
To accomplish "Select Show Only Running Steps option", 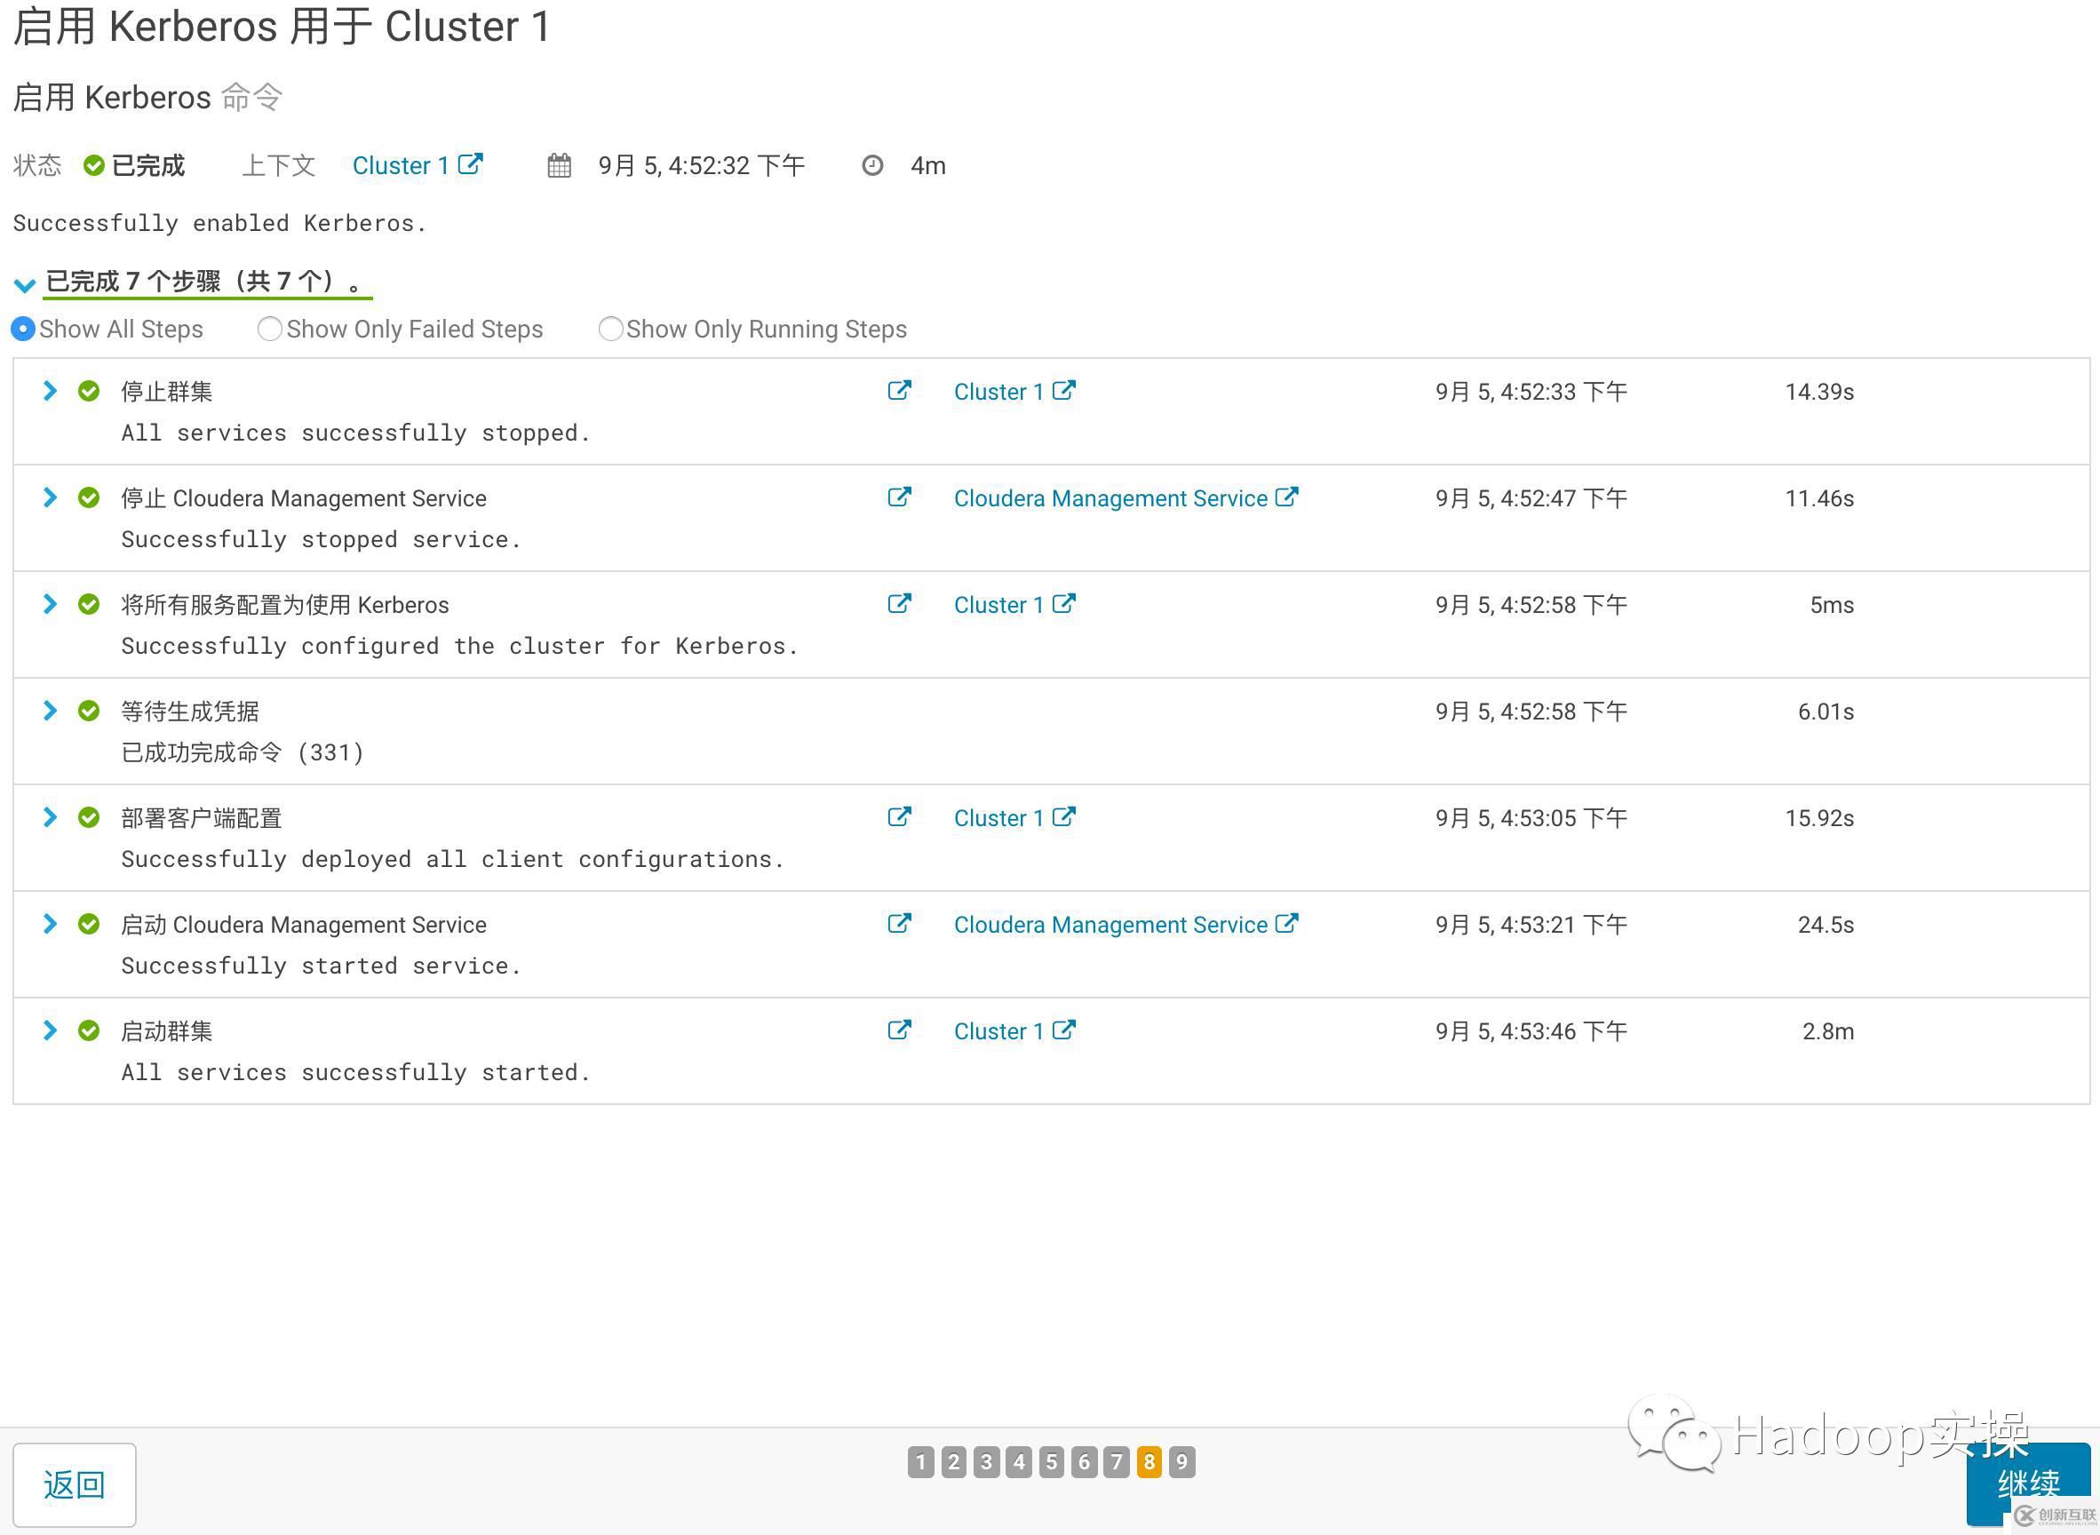I will [609, 329].
